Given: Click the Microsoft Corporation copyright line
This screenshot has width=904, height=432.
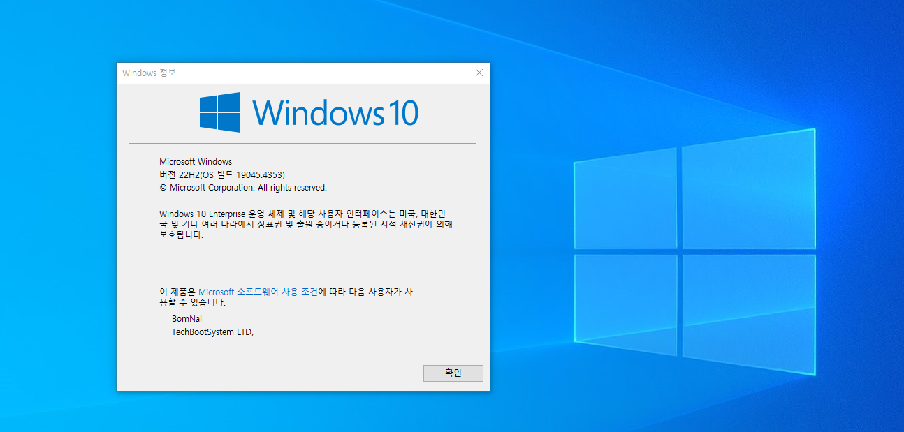Looking at the screenshot, I should pos(243,188).
